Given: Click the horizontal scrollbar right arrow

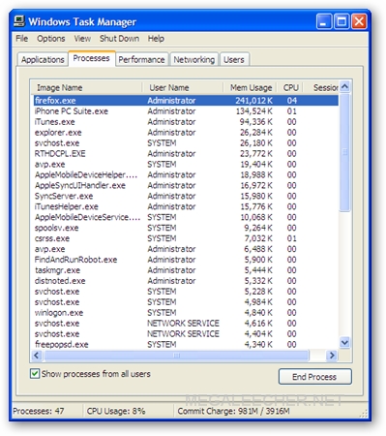Looking at the screenshot, I should click(332, 356).
